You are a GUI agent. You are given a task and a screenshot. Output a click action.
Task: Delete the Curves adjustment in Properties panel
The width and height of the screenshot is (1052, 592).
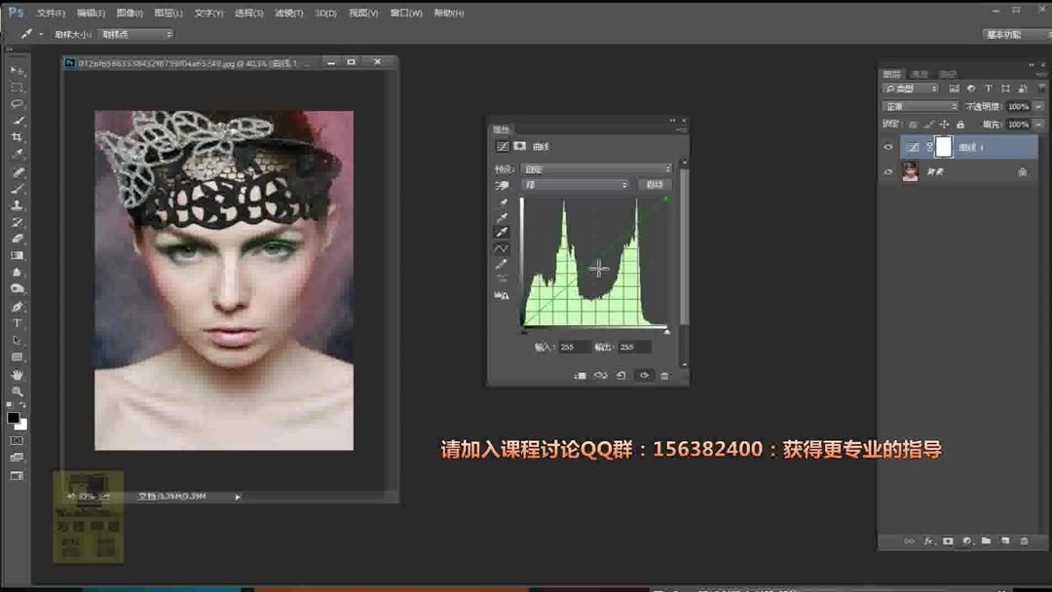pos(664,375)
